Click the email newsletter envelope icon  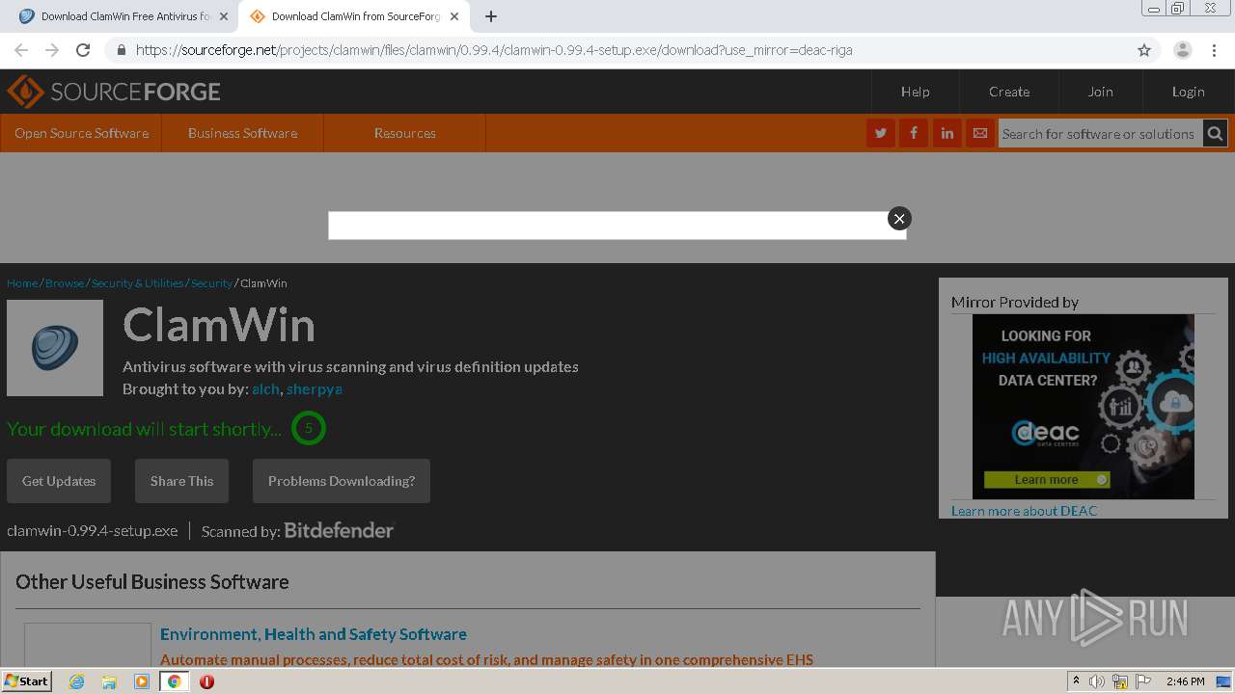pos(980,133)
